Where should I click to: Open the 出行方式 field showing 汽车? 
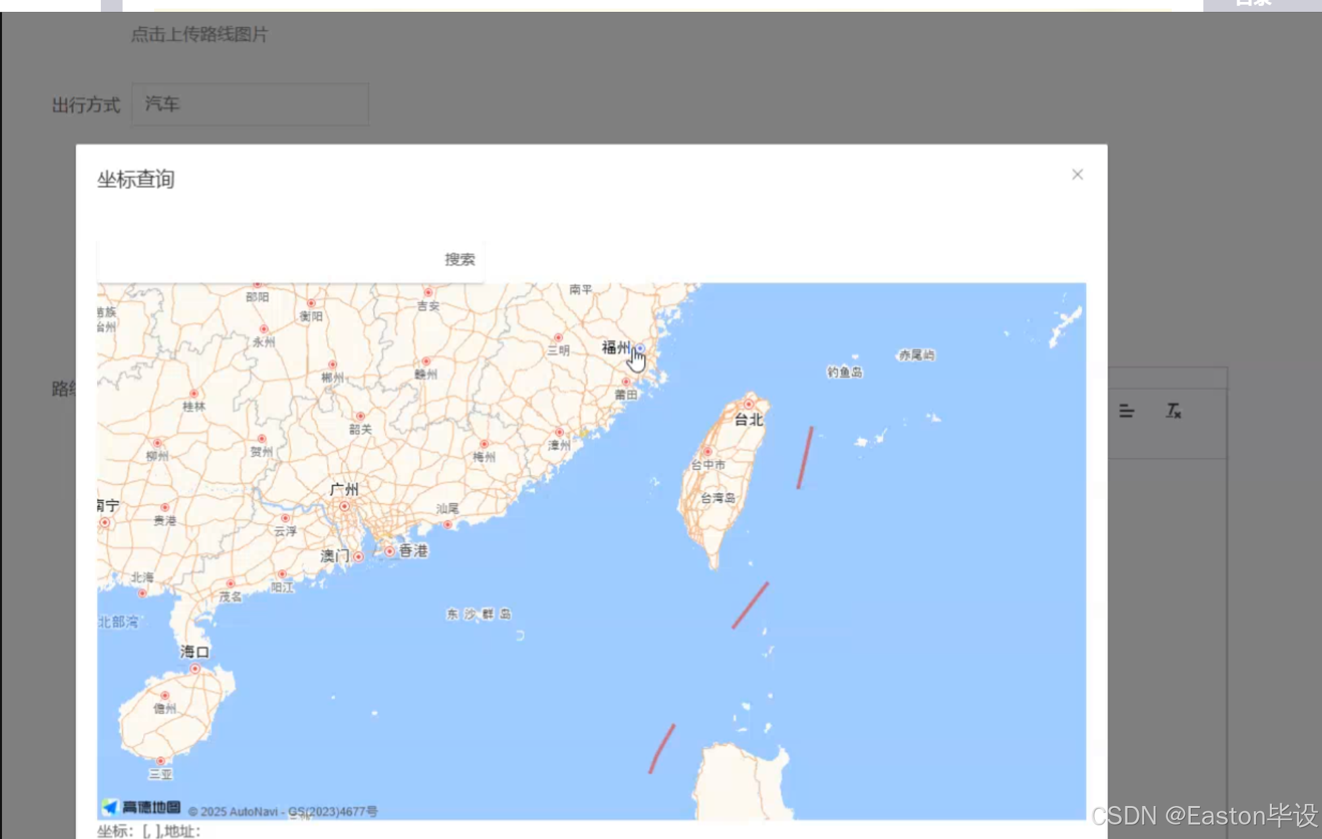pos(250,104)
